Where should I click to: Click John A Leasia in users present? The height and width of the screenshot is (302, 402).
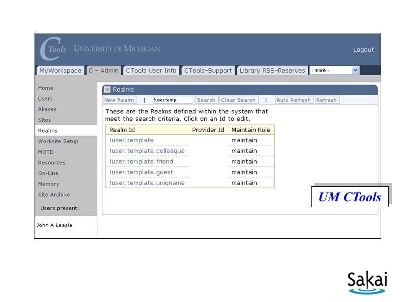click(x=54, y=225)
